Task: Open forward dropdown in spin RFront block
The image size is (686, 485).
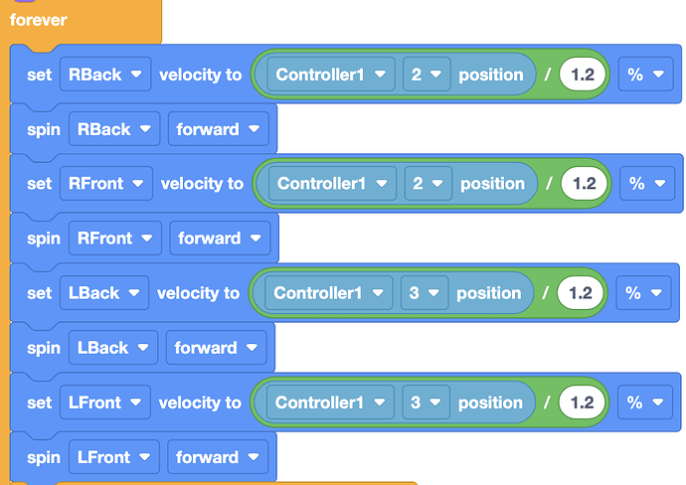Action: (220, 239)
